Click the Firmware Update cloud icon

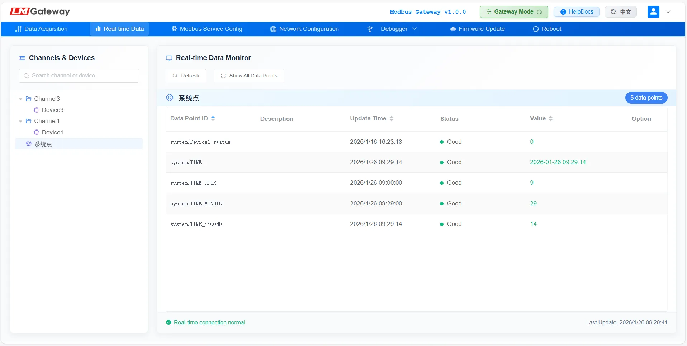pyautogui.click(x=453, y=29)
